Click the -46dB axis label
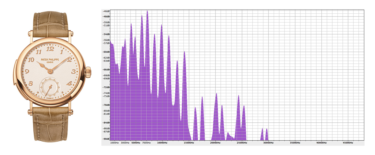375x155 pixels. pos(106,11)
